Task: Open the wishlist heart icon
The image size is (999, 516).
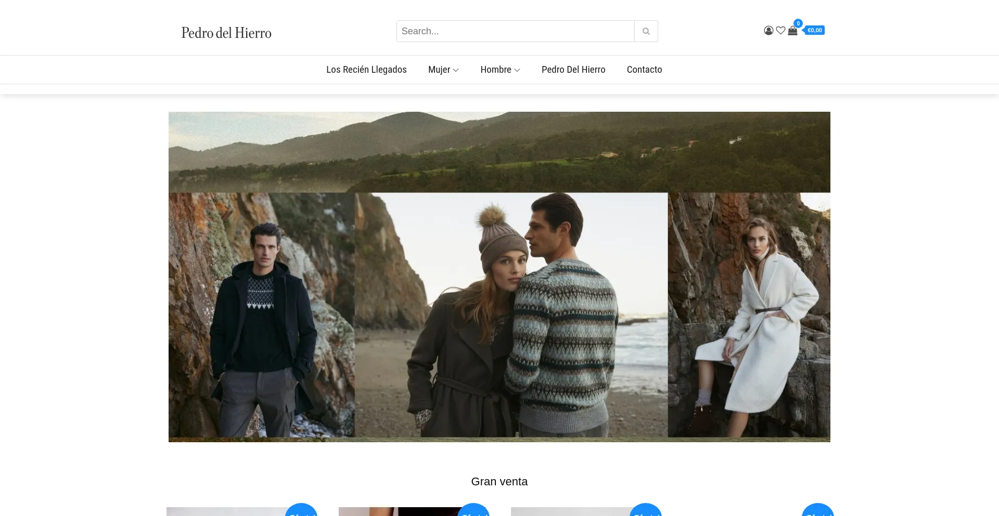Action: pyautogui.click(x=780, y=31)
